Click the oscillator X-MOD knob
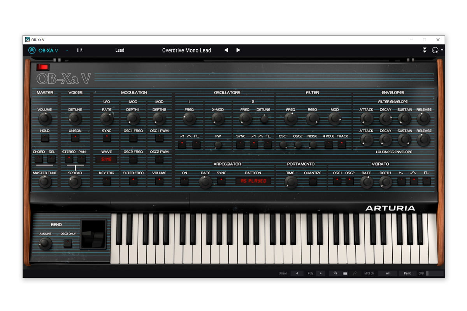The image size is (467, 311). [218, 119]
